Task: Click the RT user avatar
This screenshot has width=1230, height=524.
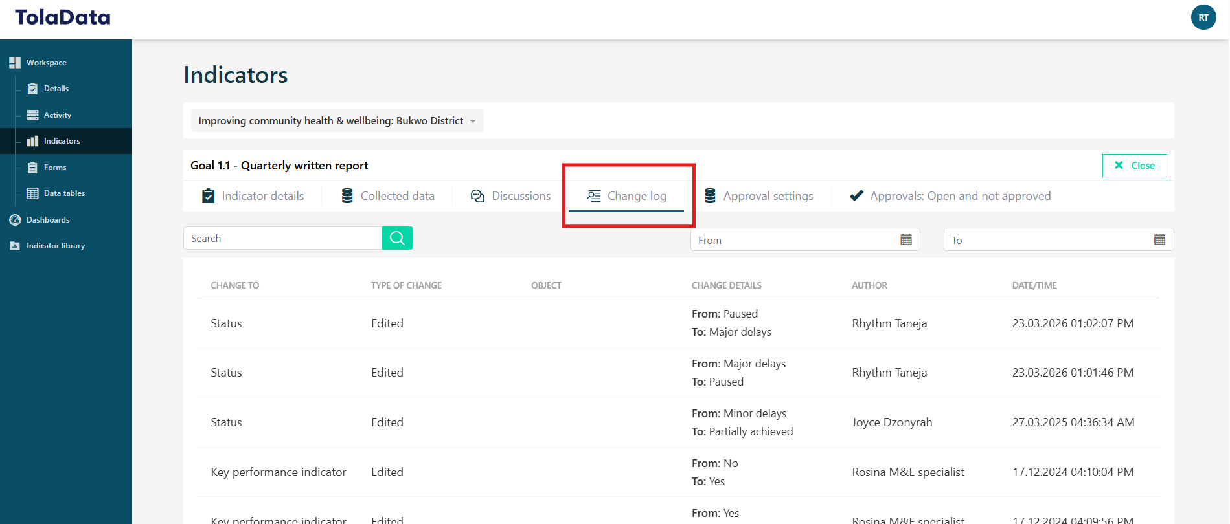Action: pyautogui.click(x=1203, y=17)
